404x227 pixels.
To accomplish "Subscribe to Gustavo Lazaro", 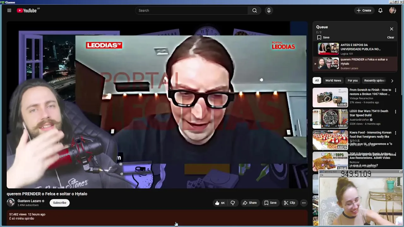I will (x=60, y=203).
